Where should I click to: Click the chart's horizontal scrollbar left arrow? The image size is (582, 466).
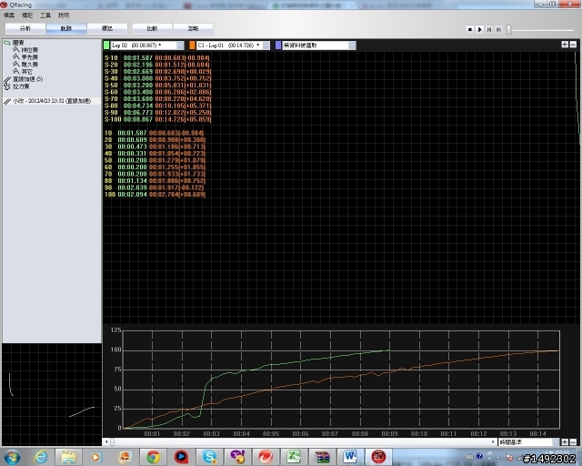coord(106,441)
